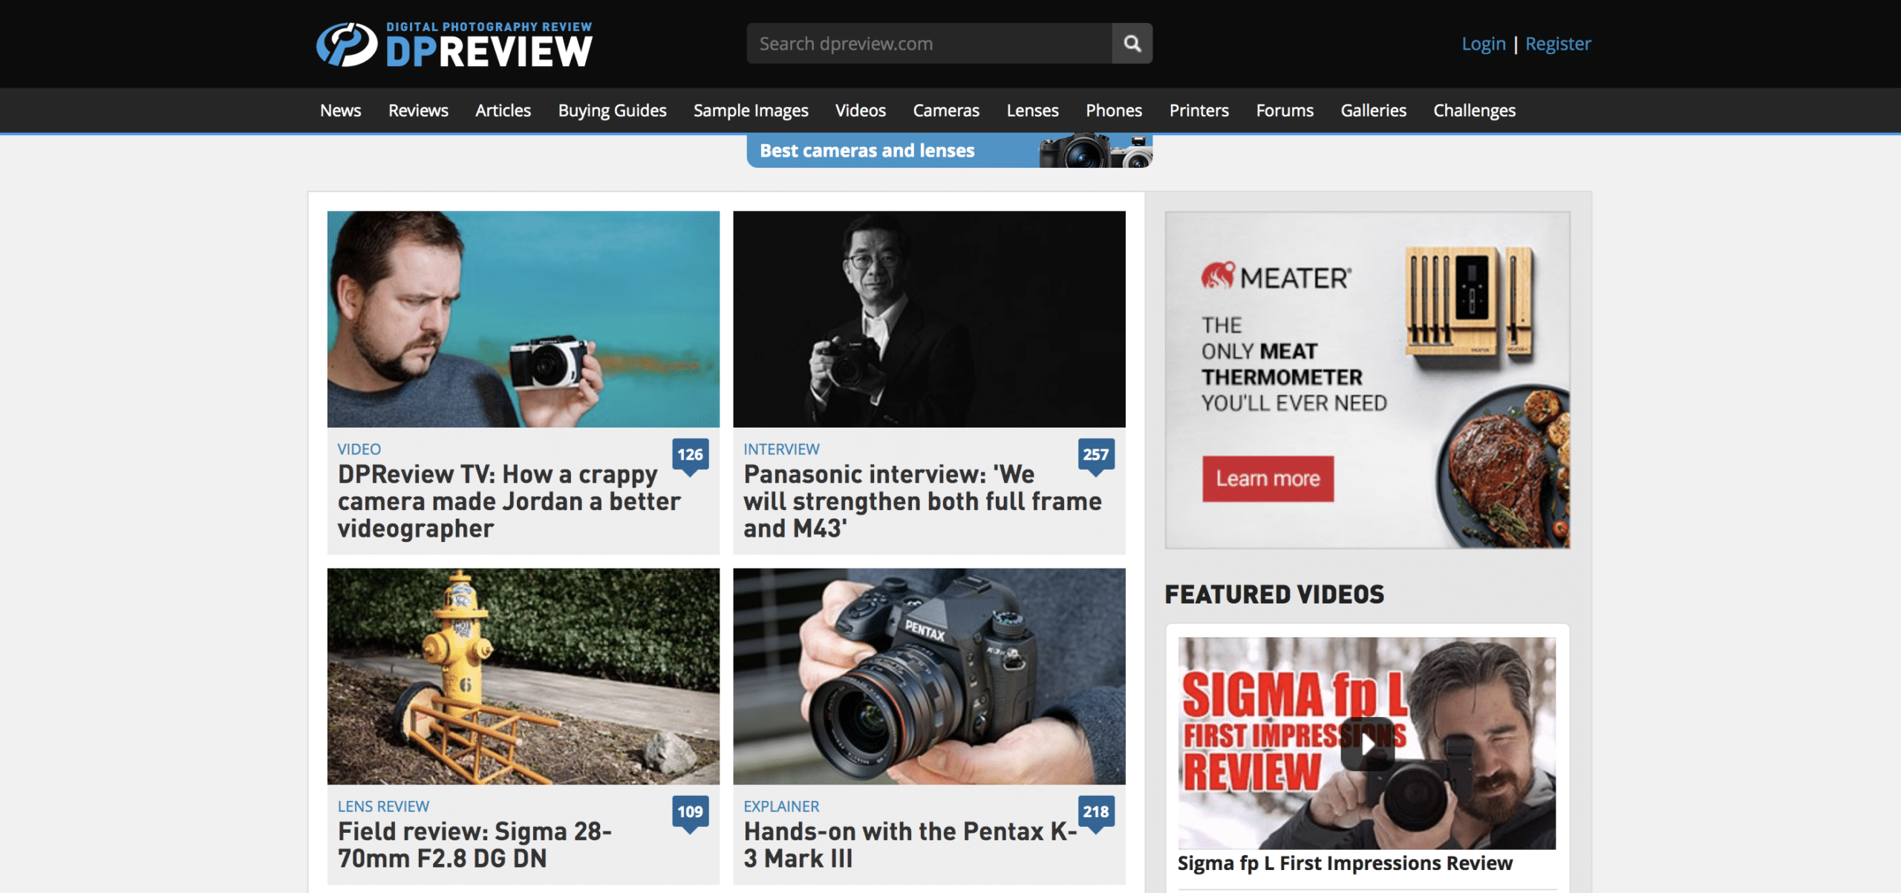This screenshot has height=893, width=1901.
Task: Open the yellow fire hydrant thumbnail
Action: click(523, 676)
